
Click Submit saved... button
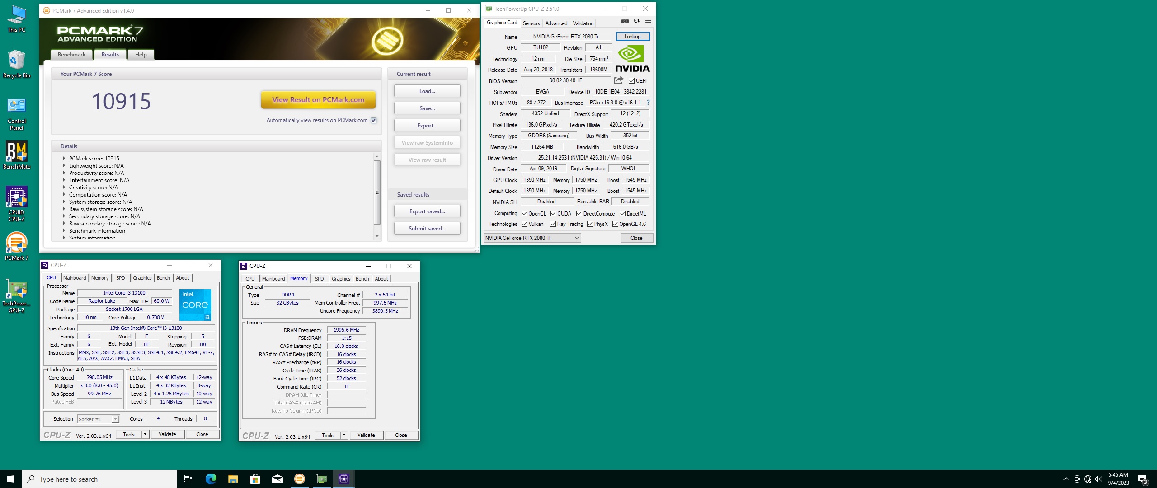(x=427, y=228)
